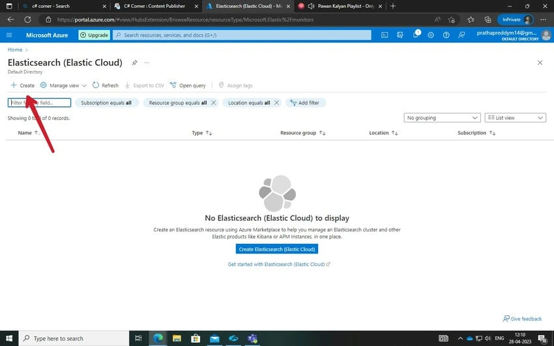Open the Manage view menu
The image size is (554, 346).
click(x=63, y=85)
